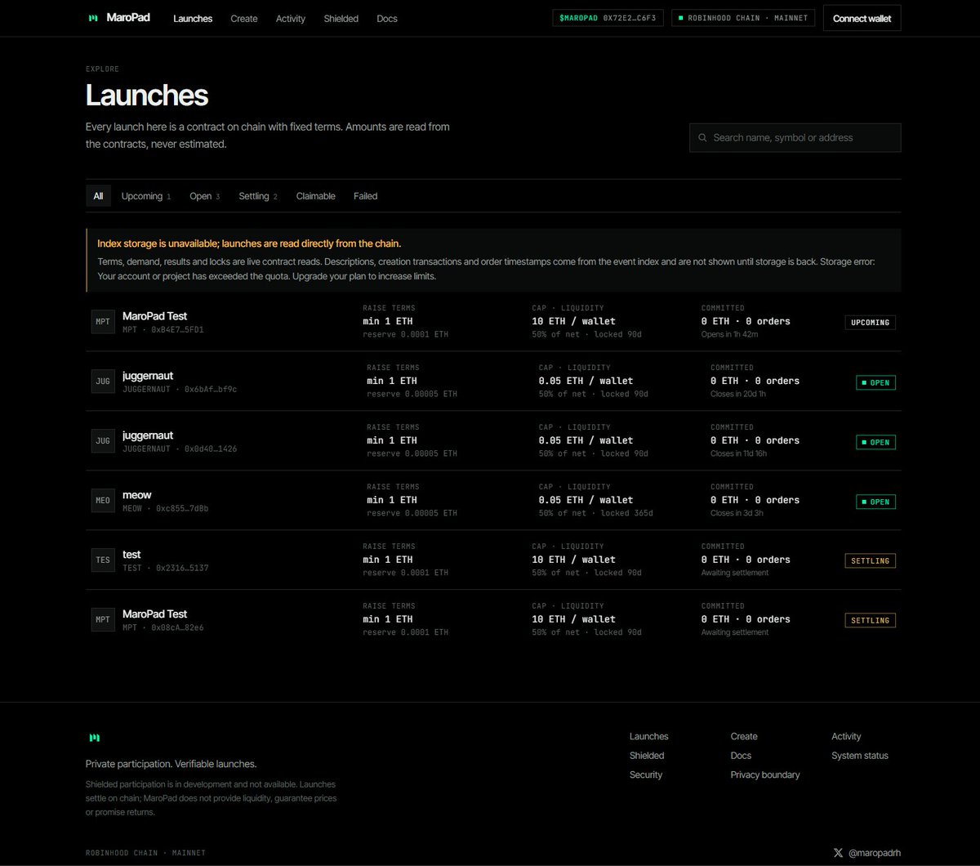Click footer Launches link

649,737
